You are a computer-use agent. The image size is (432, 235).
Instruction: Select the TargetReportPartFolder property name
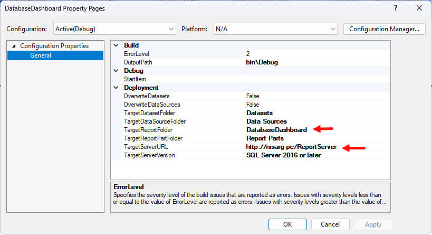point(153,138)
